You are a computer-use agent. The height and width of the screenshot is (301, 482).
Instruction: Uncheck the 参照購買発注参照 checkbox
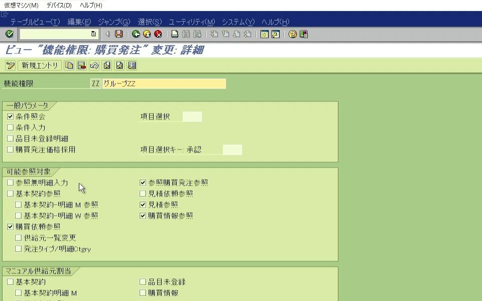point(143,183)
